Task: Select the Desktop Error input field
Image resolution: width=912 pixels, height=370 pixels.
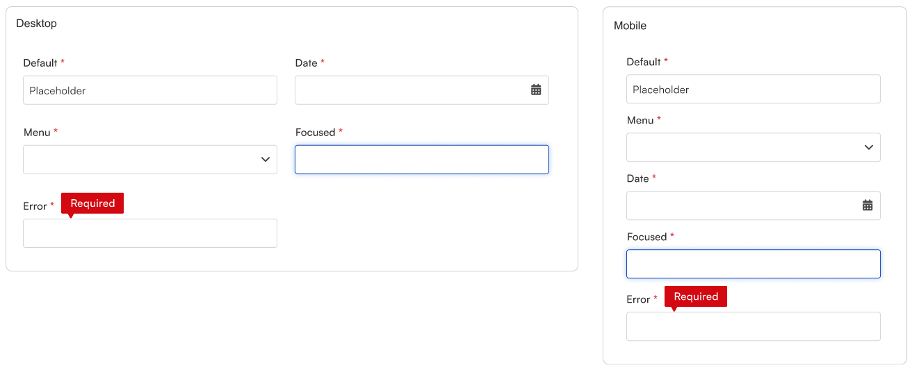Action: click(x=150, y=233)
